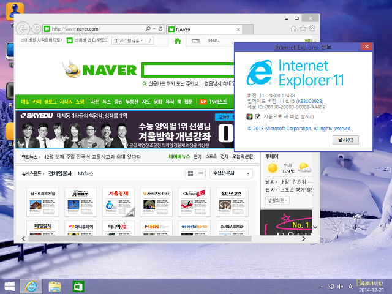This screenshot has height=294, width=392.
Task: Open 주요언론사 dropdown
Action: pos(232,173)
